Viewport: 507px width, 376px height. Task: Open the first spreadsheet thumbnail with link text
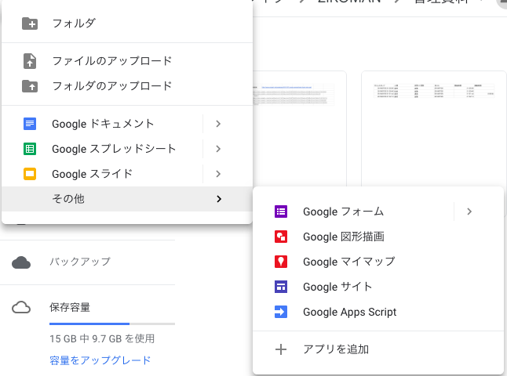(300, 129)
